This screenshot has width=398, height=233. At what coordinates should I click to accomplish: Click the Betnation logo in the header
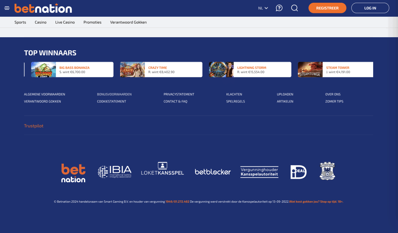point(43,8)
